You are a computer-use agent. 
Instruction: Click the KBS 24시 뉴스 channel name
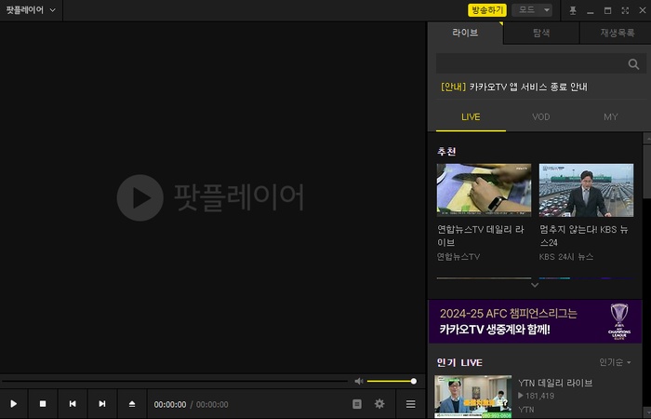pos(566,257)
